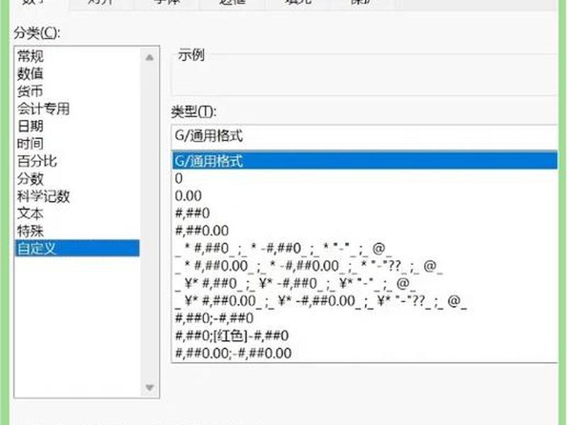This screenshot has width=567, height=425.
Task: Pick format _ * #,##0.00_ accounting row
Action: (x=365, y=266)
